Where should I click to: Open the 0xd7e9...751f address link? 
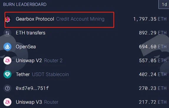[32, 88]
